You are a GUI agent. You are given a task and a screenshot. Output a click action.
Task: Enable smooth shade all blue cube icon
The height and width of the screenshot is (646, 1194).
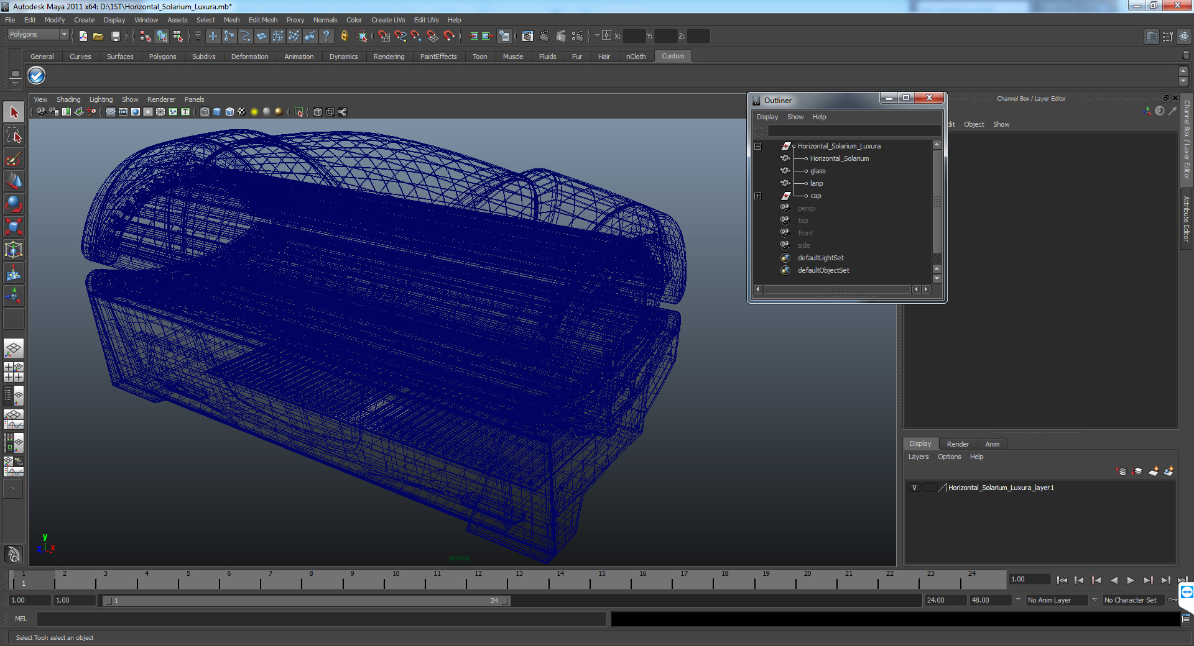(x=217, y=112)
